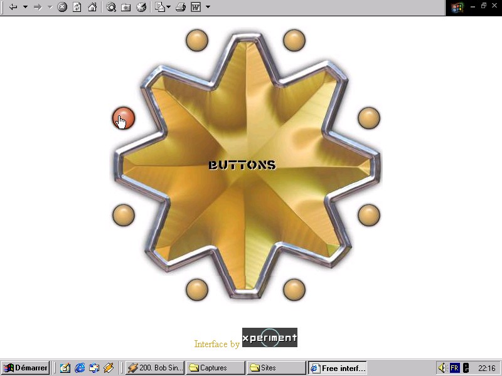Viewport: 502px width, 376px height.
Task: Open the volume speaker tray icon
Action: (x=442, y=368)
